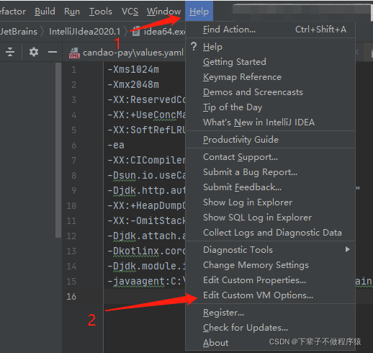Screen dimensions: 373x353
Task: Open Productivity Guide
Action: [270, 140]
